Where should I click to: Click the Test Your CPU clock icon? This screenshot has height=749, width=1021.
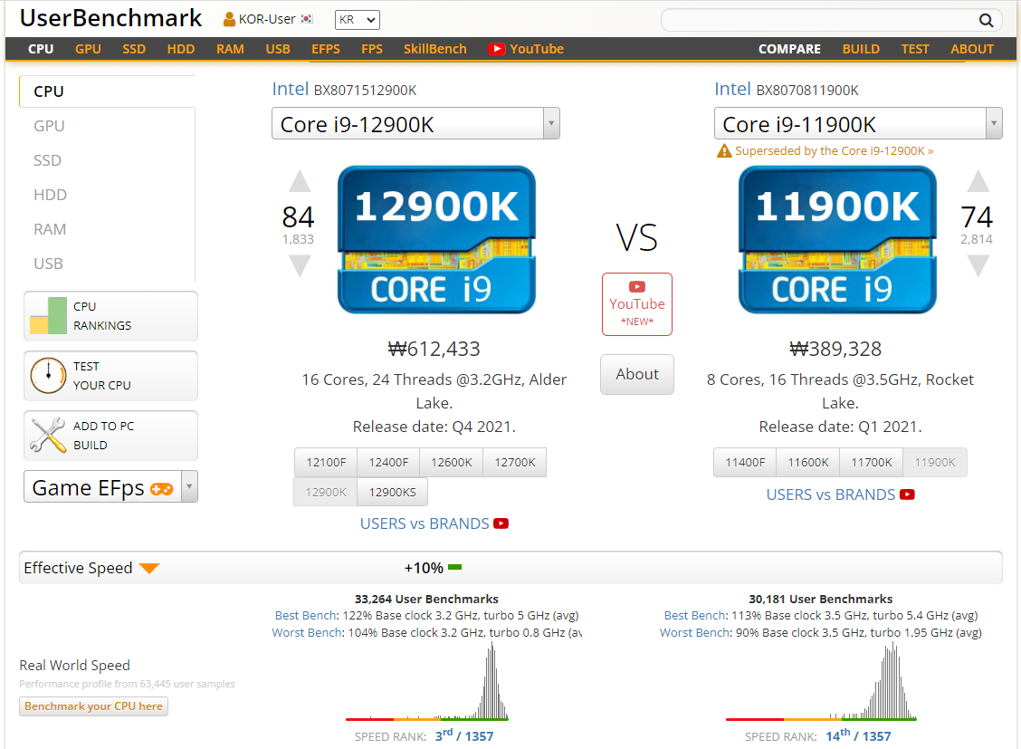click(48, 376)
